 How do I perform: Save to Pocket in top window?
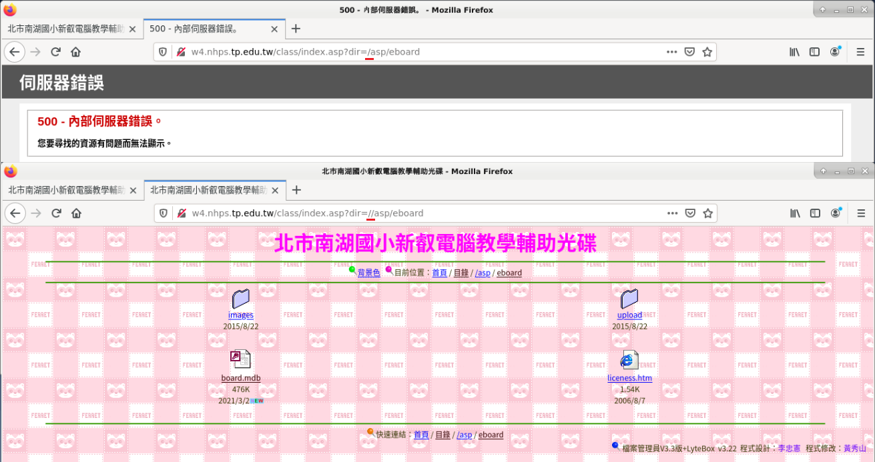tap(690, 52)
